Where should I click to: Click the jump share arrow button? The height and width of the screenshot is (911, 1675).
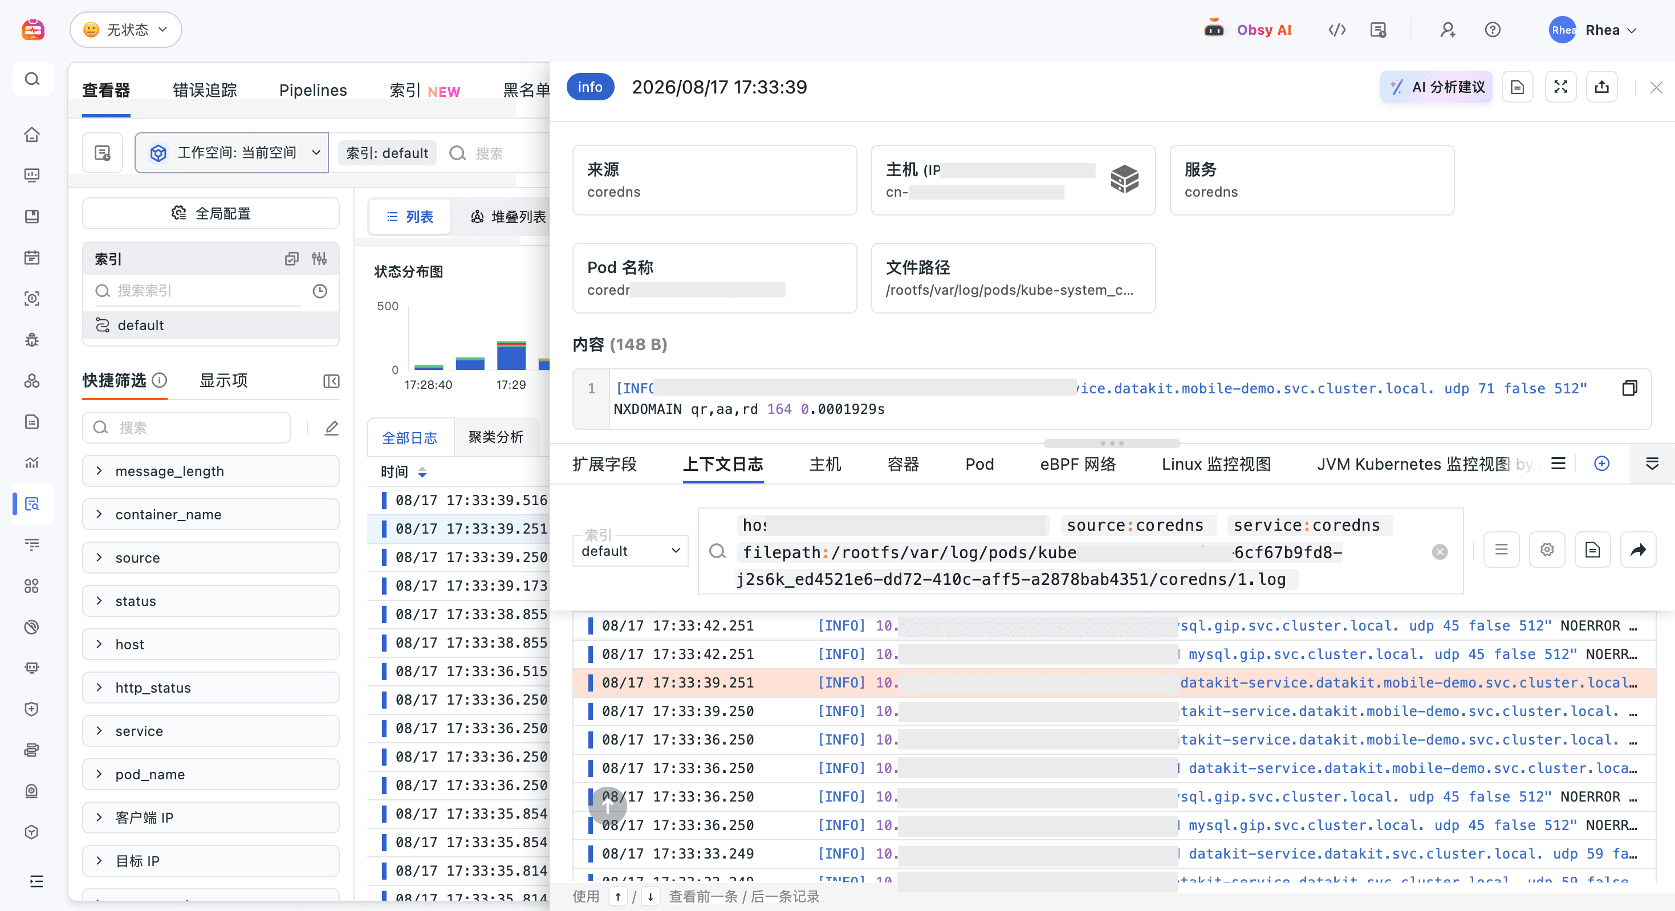[x=1638, y=550]
